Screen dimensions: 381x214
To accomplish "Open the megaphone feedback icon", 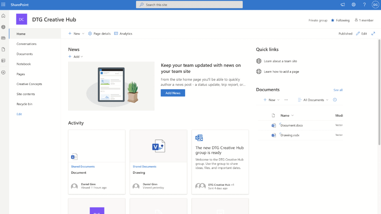I will pos(343,5).
